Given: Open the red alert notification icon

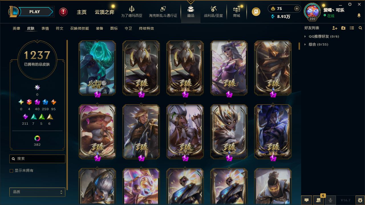Looking at the screenshot, I should coord(63,12).
